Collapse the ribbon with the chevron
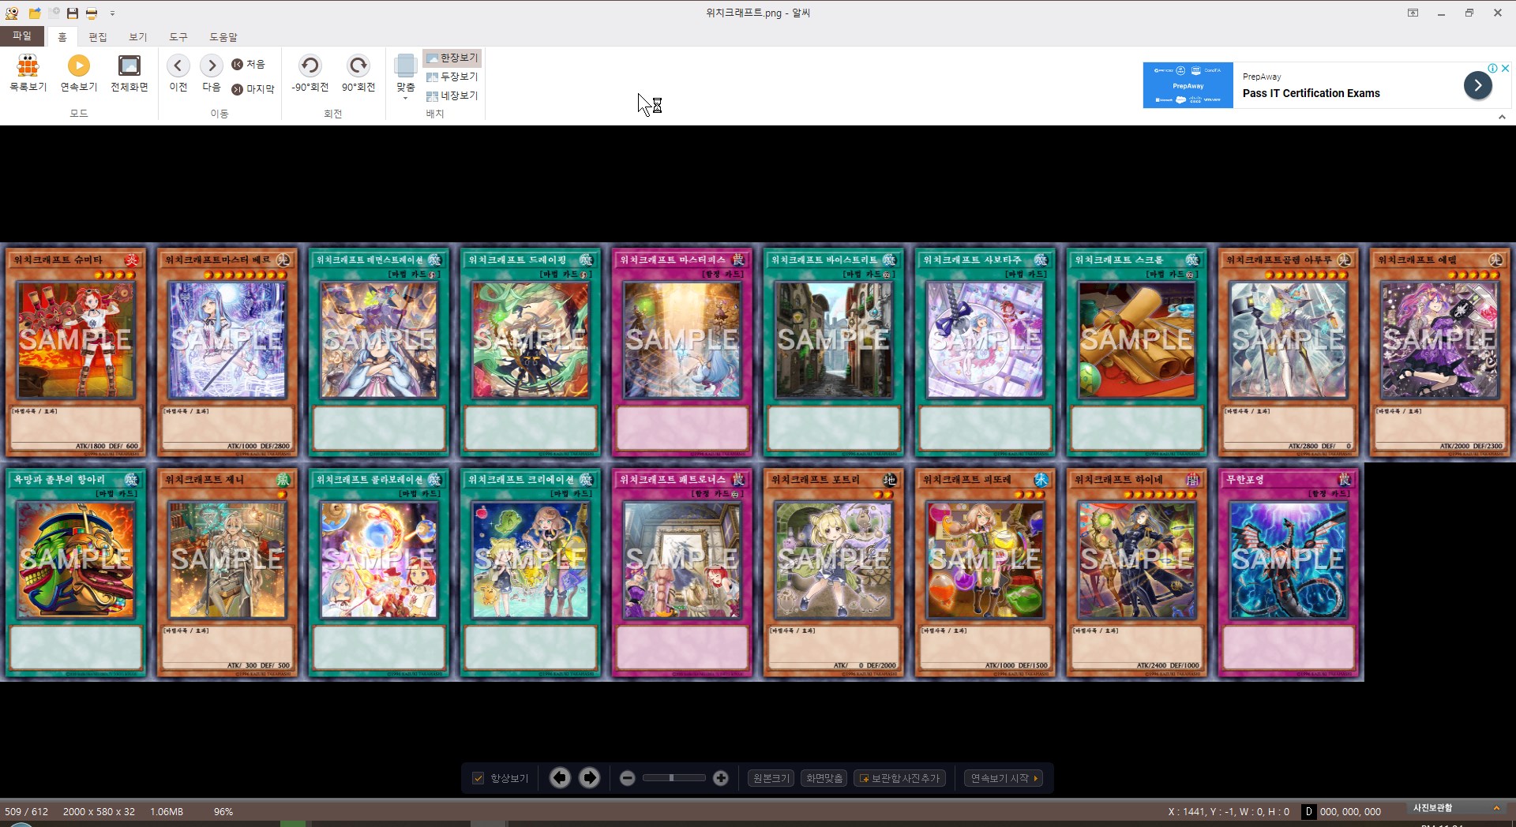The image size is (1516, 827). coord(1502,117)
